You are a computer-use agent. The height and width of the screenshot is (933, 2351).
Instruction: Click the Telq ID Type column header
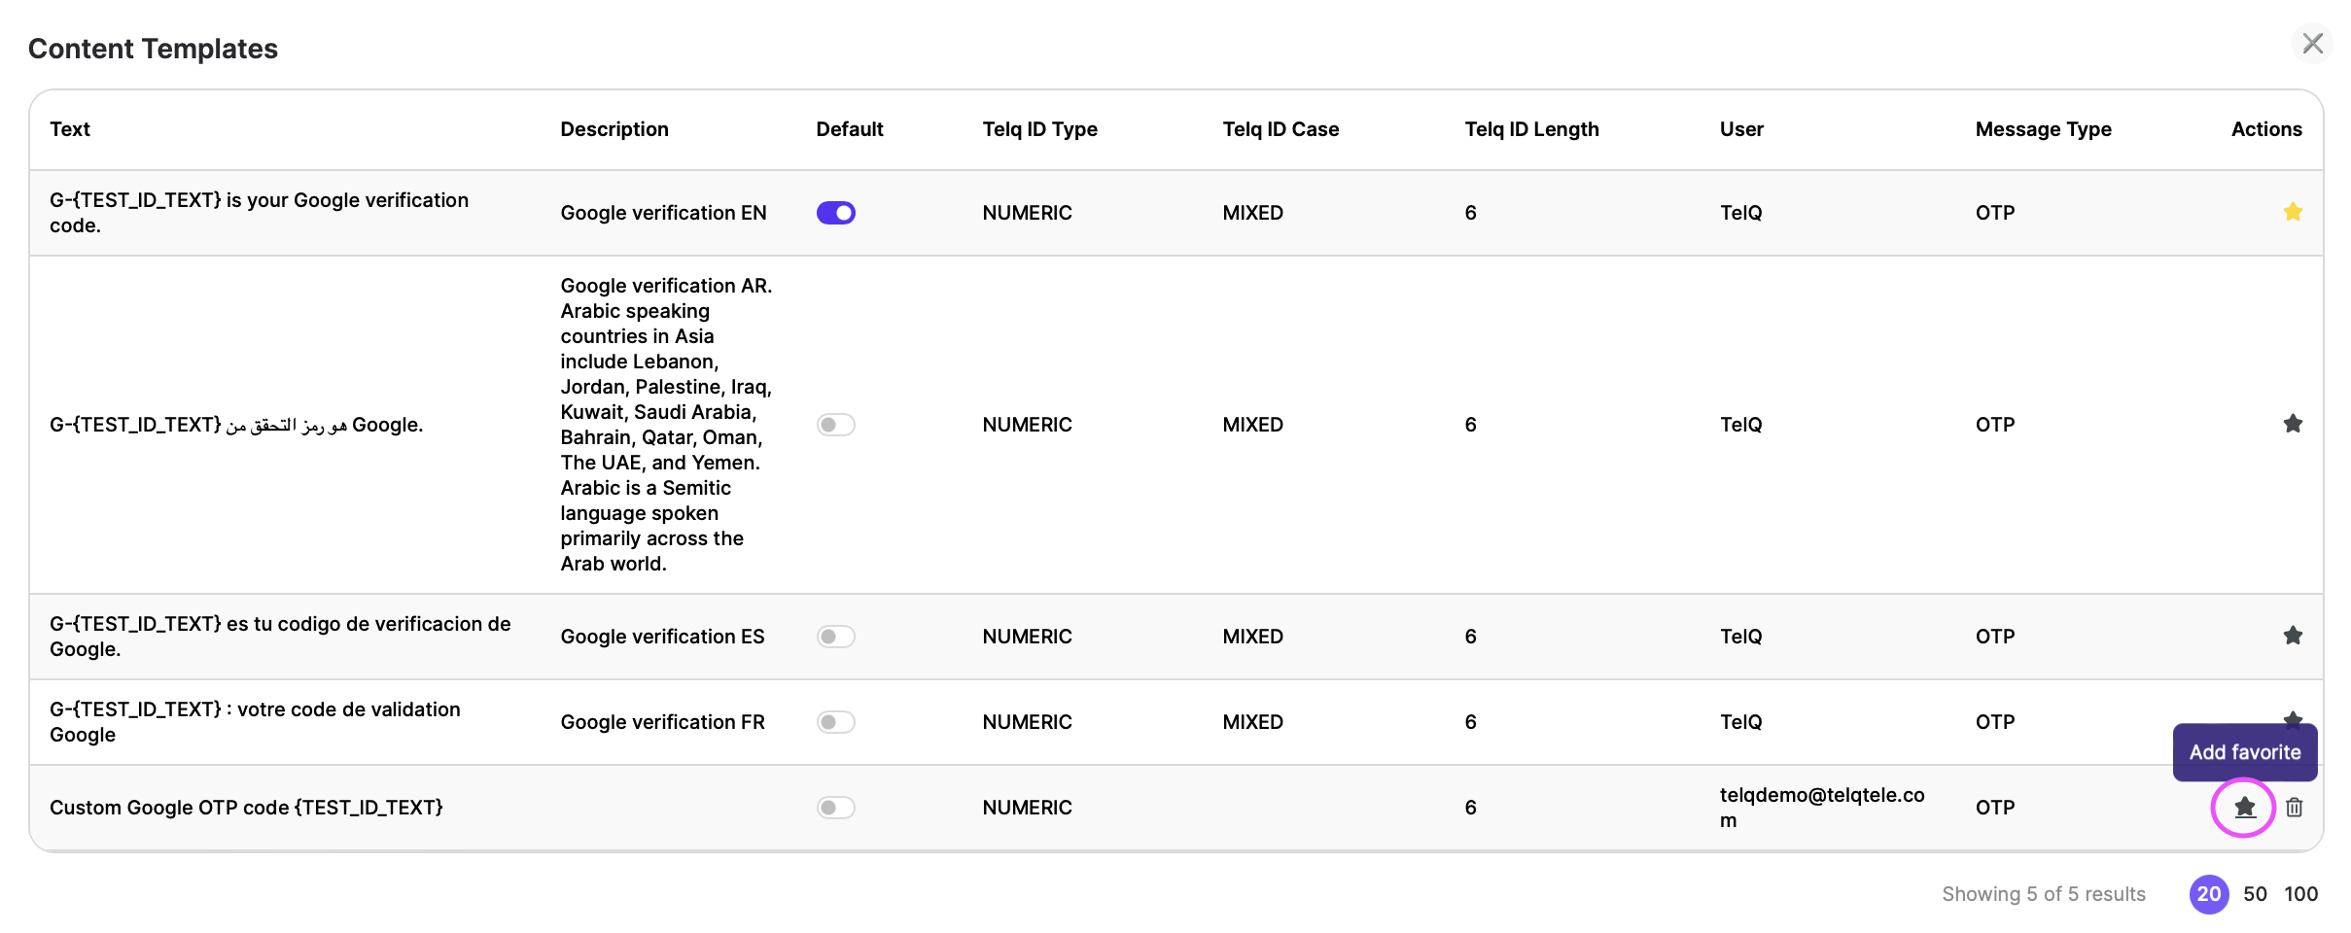pos(1039,129)
